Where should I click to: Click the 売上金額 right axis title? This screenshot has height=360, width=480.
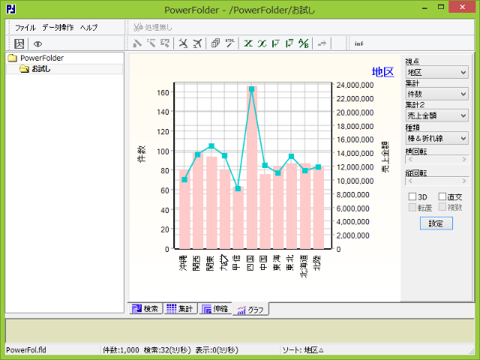385,157
